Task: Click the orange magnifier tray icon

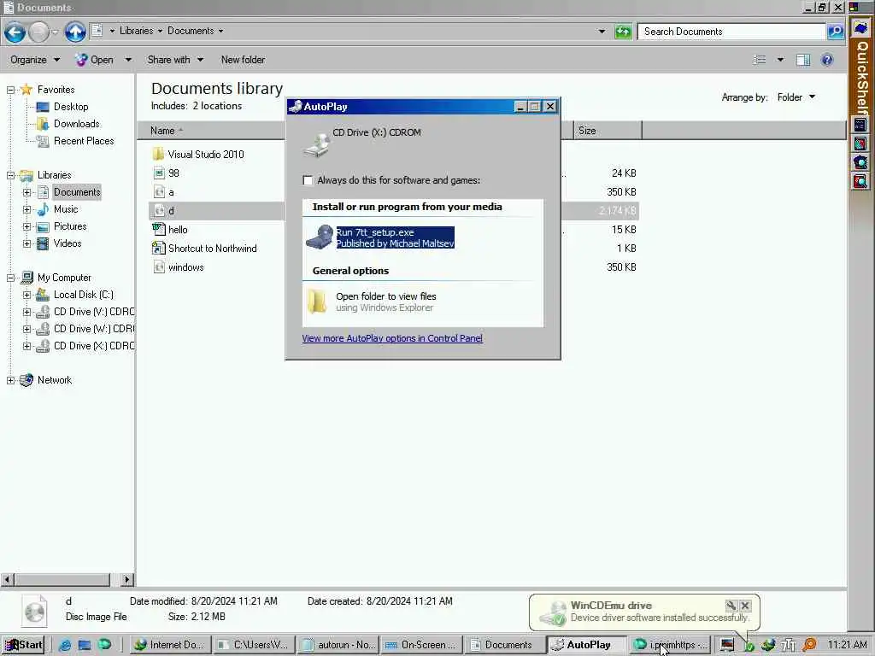Action: click(x=810, y=645)
